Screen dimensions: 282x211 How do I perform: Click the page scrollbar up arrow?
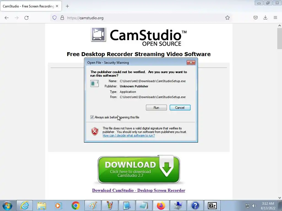click(x=280, y=26)
